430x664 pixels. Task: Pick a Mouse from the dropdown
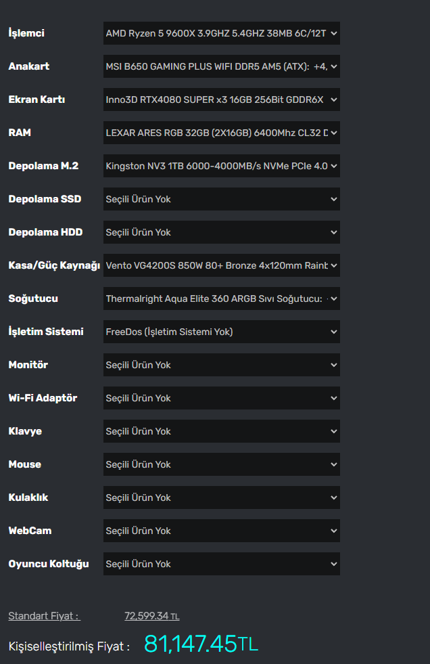pos(221,464)
